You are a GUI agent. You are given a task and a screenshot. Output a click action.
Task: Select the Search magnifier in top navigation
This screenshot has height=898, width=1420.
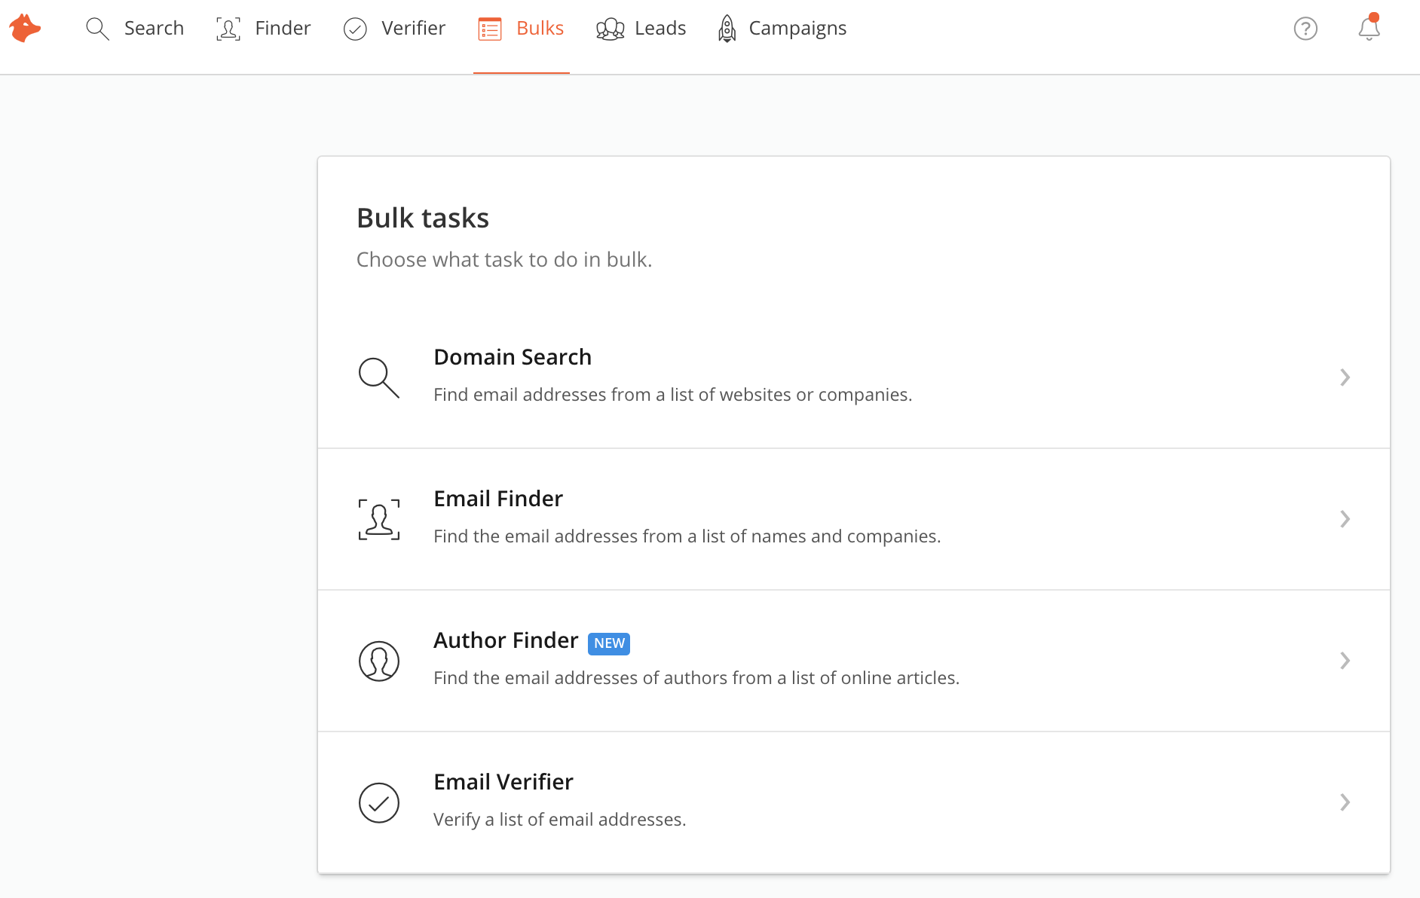98,28
